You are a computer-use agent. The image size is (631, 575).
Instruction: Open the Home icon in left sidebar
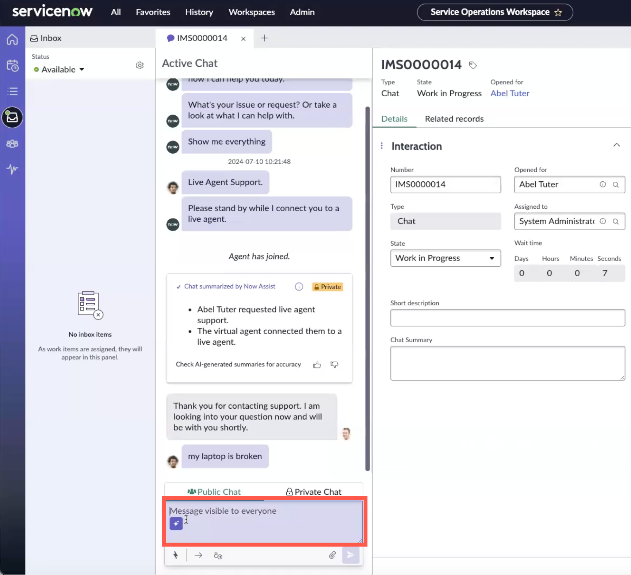tap(12, 39)
